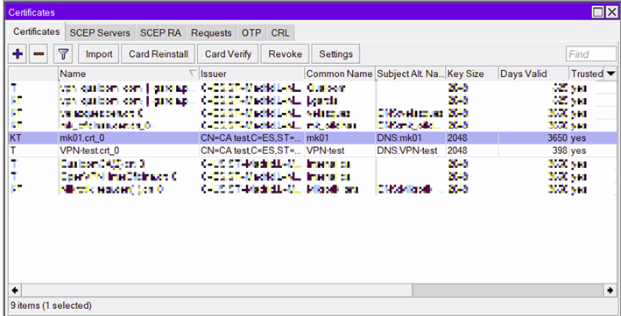
Task: Click the red minus remove icon
Action: [x=39, y=54]
